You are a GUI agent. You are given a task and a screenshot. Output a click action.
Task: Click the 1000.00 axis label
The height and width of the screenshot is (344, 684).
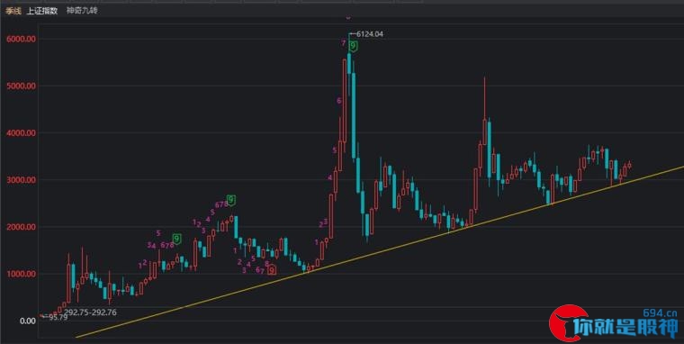(x=21, y=274)
